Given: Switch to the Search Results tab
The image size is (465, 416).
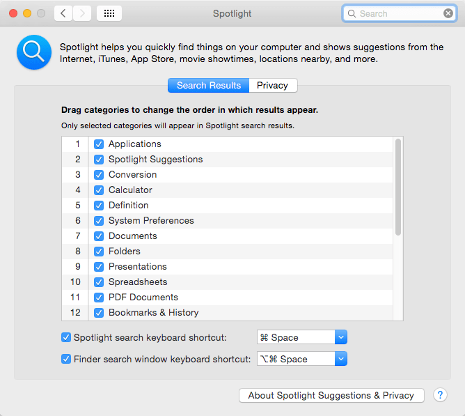Looking at the screenshot, I should tap(208, 86).
